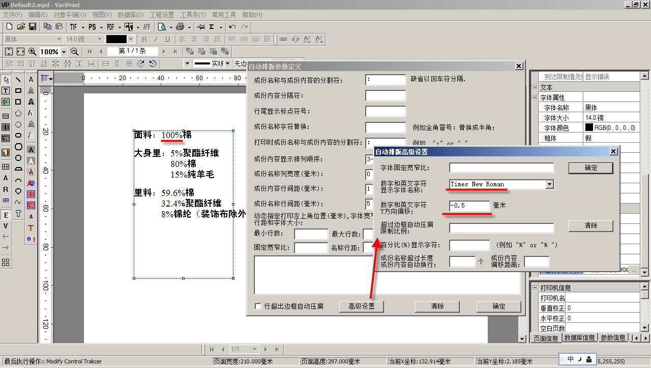Click the 百分比(%)显示字符 input field

click(469, 245)
